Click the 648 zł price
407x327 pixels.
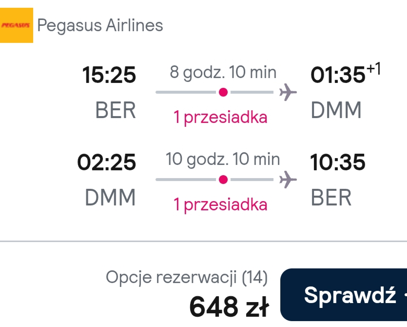tap(229, 307)
